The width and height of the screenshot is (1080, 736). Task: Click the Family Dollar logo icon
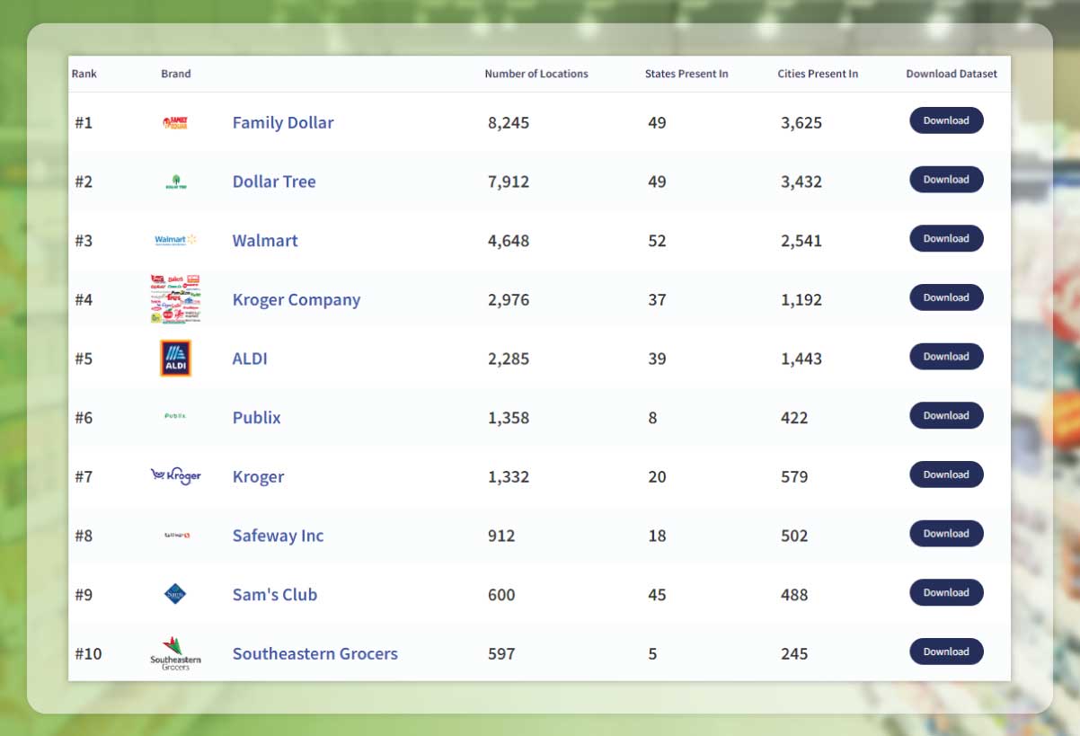[175, 123]
